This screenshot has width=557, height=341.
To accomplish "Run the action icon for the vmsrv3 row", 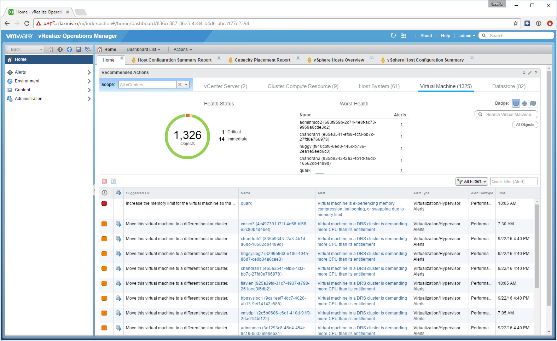I will [118, 224].
